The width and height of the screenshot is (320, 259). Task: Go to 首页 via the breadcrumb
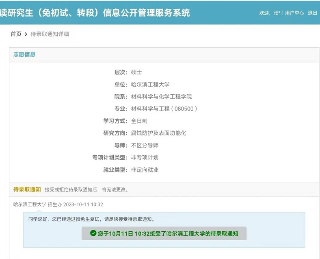pyautogui.click(x=16, y=34)
